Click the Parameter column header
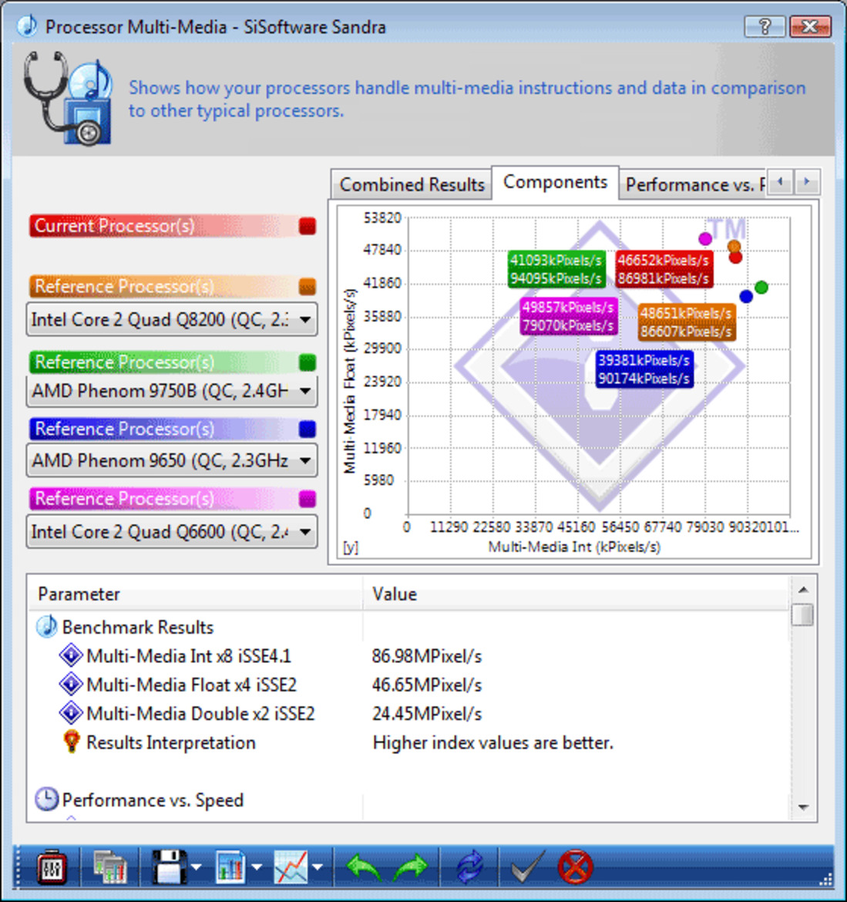 click(196, 594)
